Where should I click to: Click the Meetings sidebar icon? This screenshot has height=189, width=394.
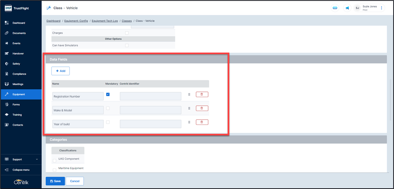(x=7, y=84)
